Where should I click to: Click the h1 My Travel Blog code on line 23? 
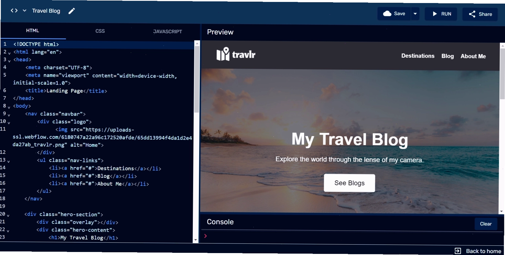[83, 238]
